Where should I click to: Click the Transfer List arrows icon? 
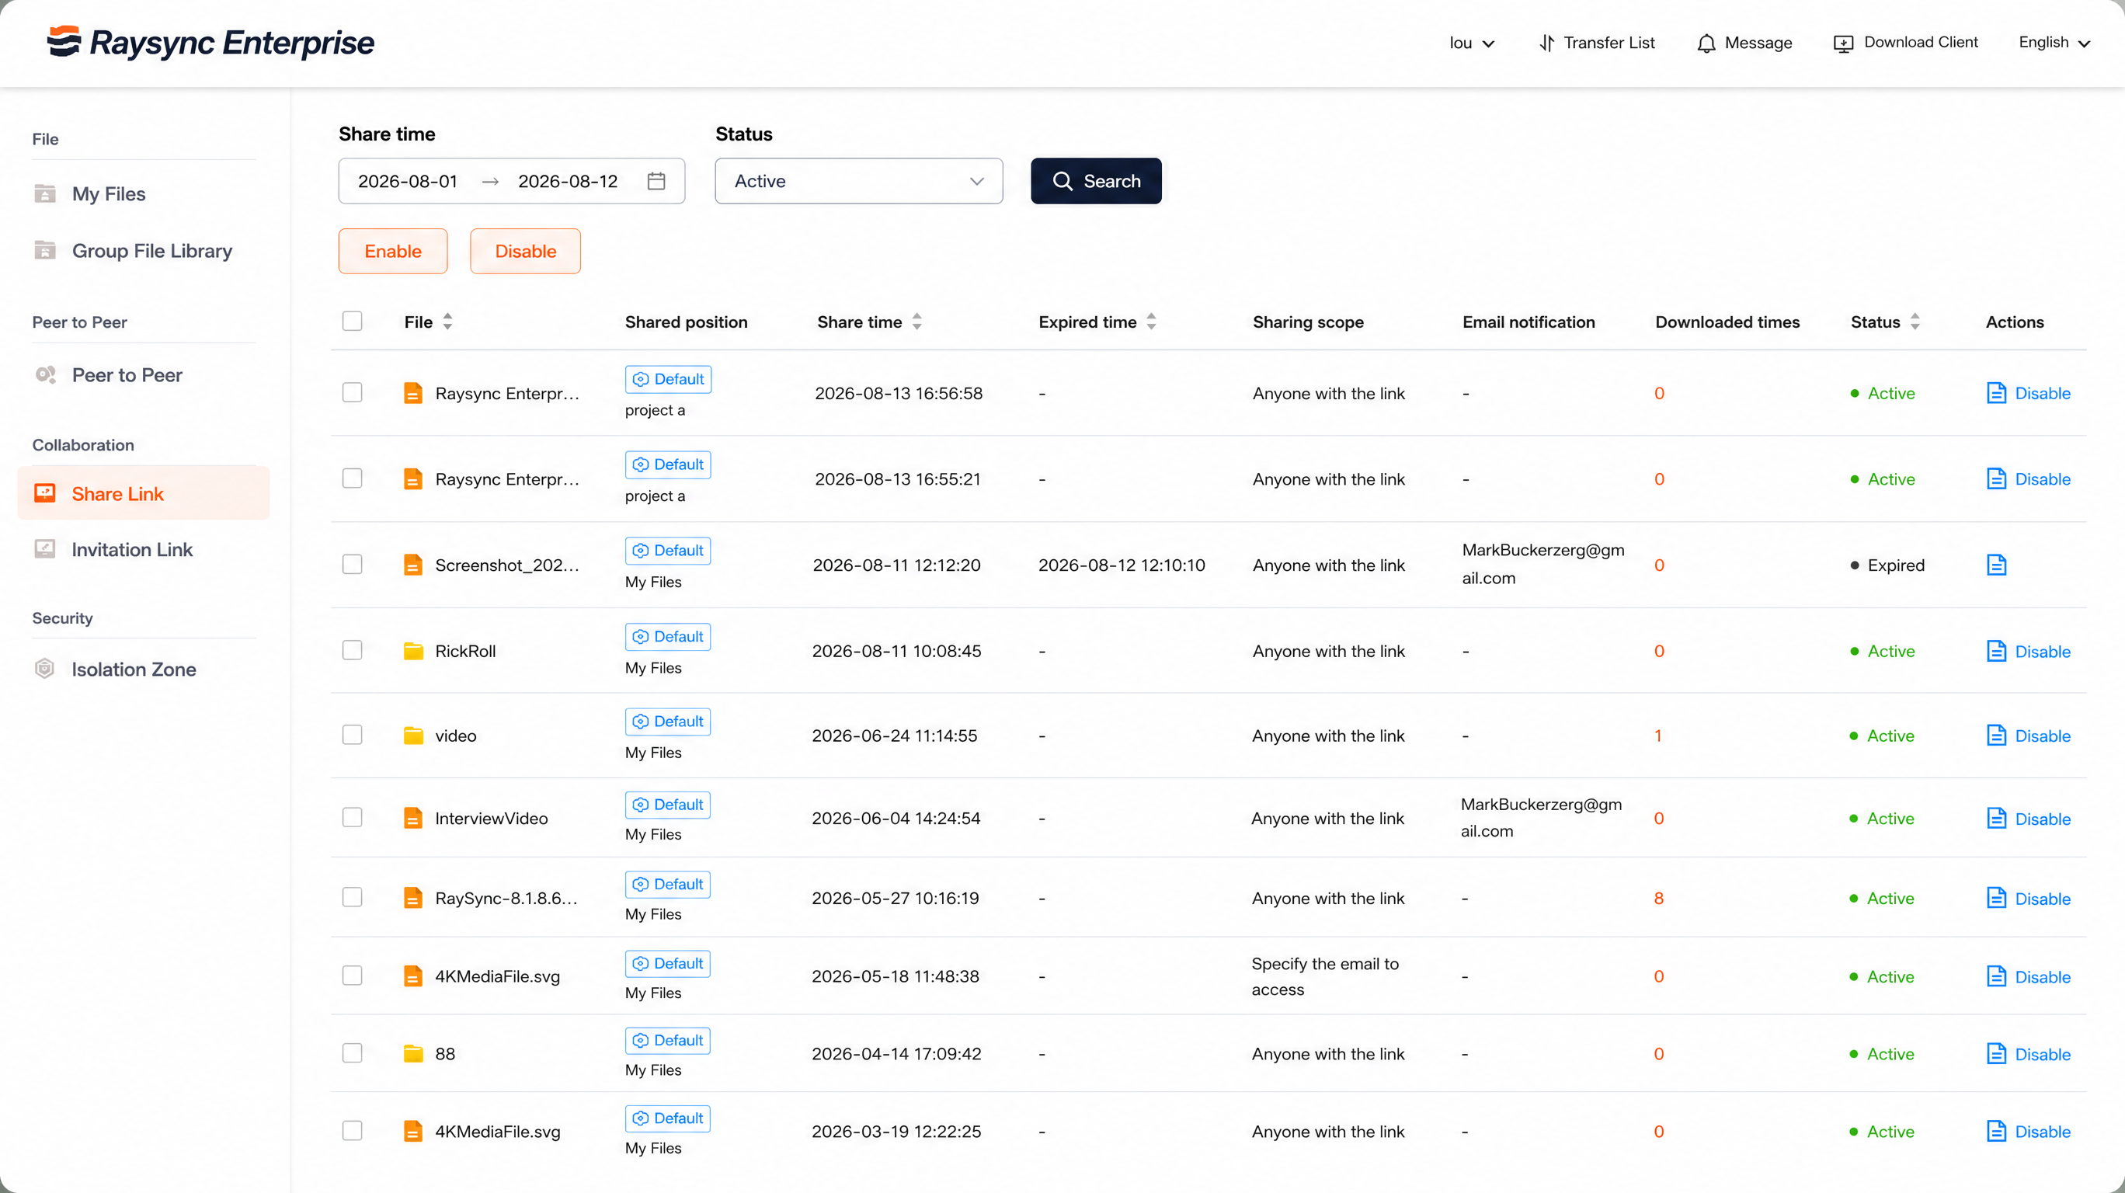pyautogui.click(x=1546, y=43)
